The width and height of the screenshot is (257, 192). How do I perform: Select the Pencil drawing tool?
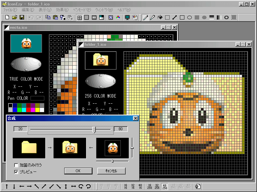[x=146, y=18]
